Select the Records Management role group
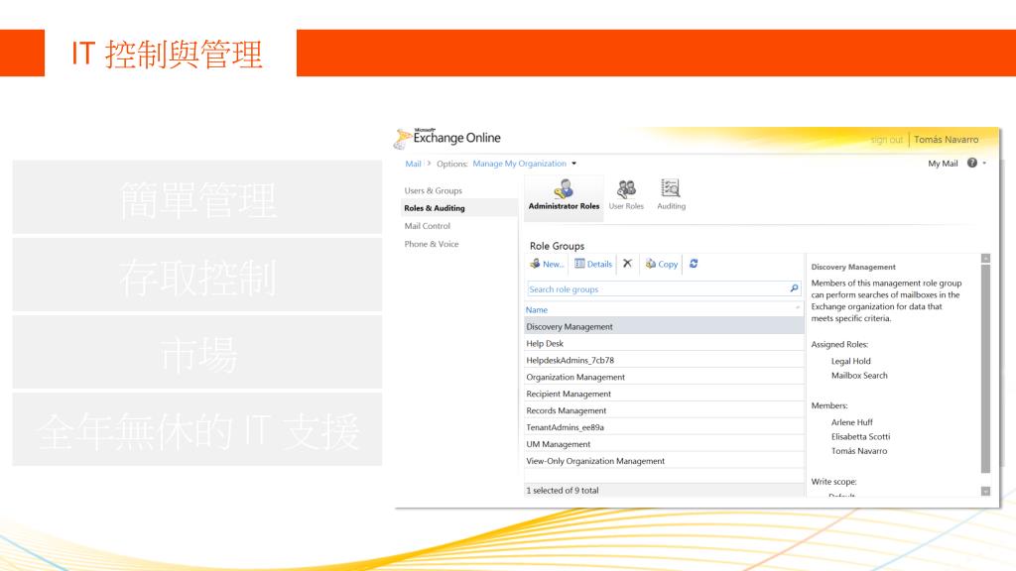 664,410
